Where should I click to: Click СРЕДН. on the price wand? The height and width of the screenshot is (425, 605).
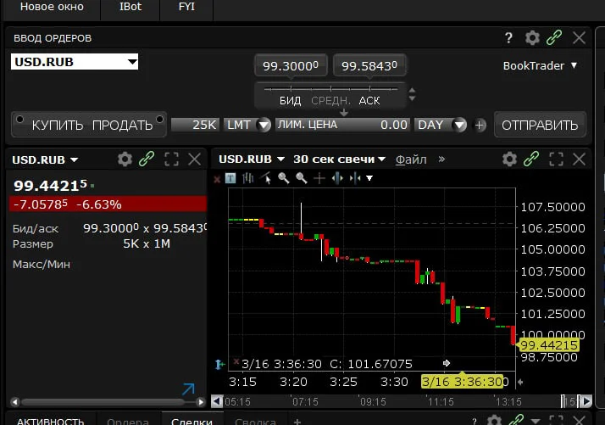click(x=330, y=101)
